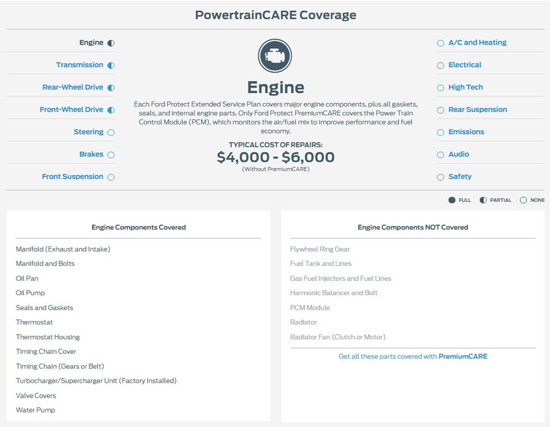Viewport: 550px width, 427px height.
Task: Click the Radiator Fan (Clutch or Motor) item
Action: tap(338, 337)
